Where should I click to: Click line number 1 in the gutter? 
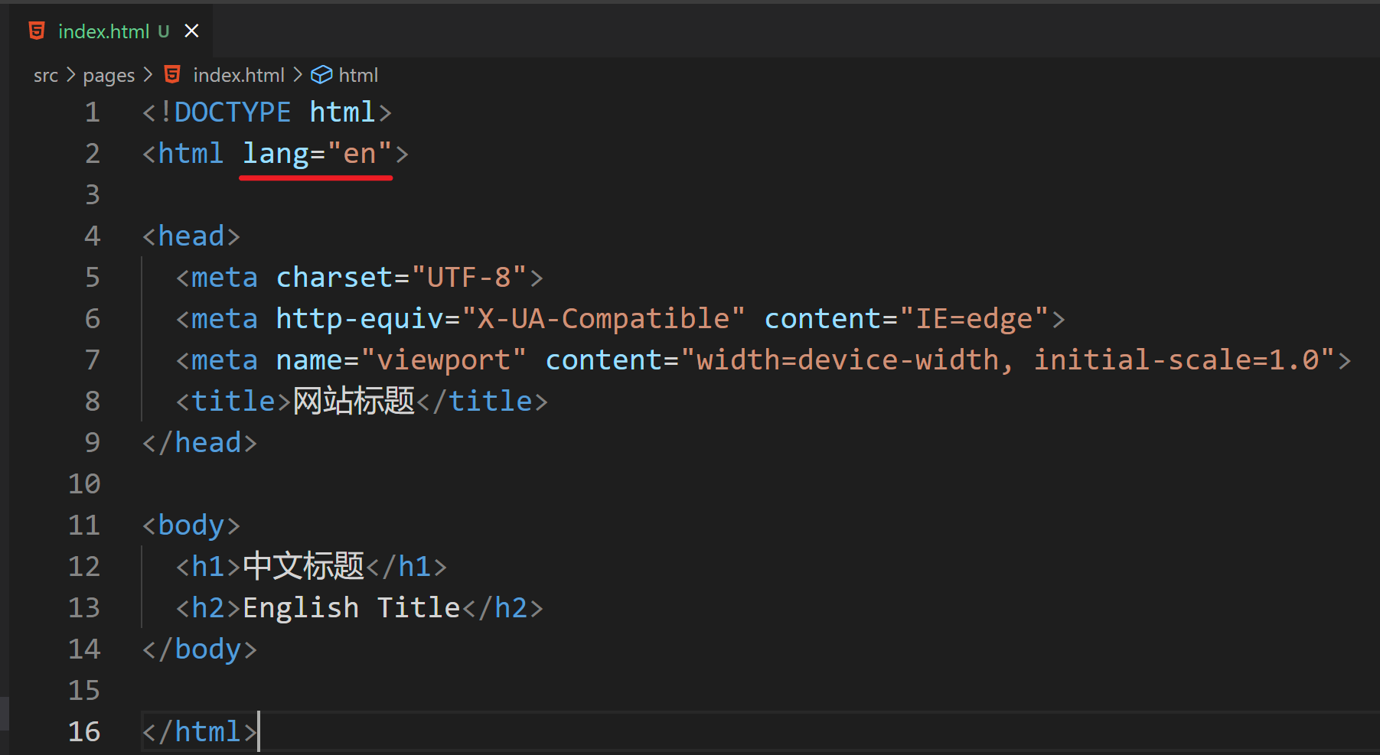[x=92, y=112]
